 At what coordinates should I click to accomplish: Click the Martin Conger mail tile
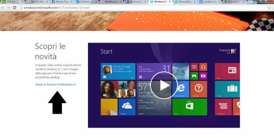point(118,71)
